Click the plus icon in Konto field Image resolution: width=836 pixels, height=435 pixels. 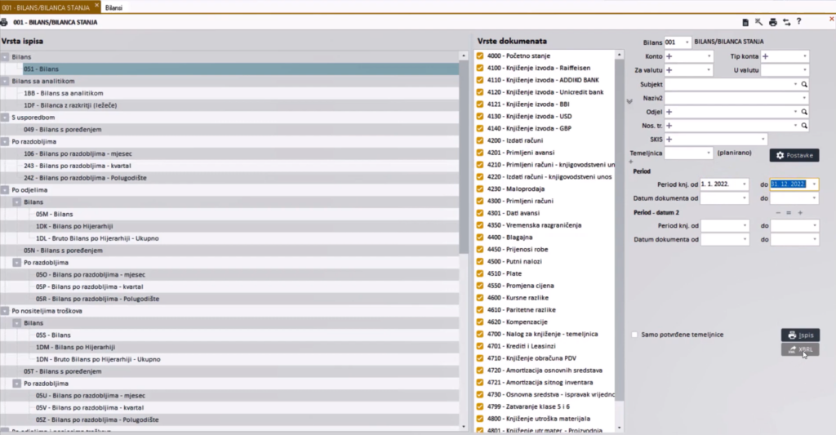click(669, 56)
